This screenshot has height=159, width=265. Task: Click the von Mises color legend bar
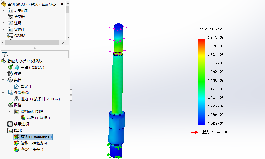[x=201, y=82]
